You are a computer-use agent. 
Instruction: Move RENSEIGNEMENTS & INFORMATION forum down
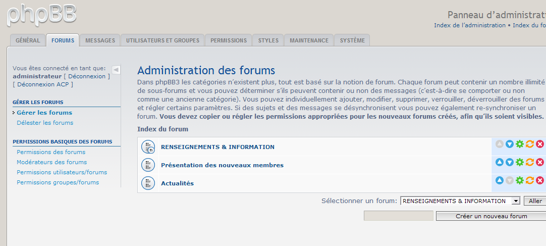(510, 144)
